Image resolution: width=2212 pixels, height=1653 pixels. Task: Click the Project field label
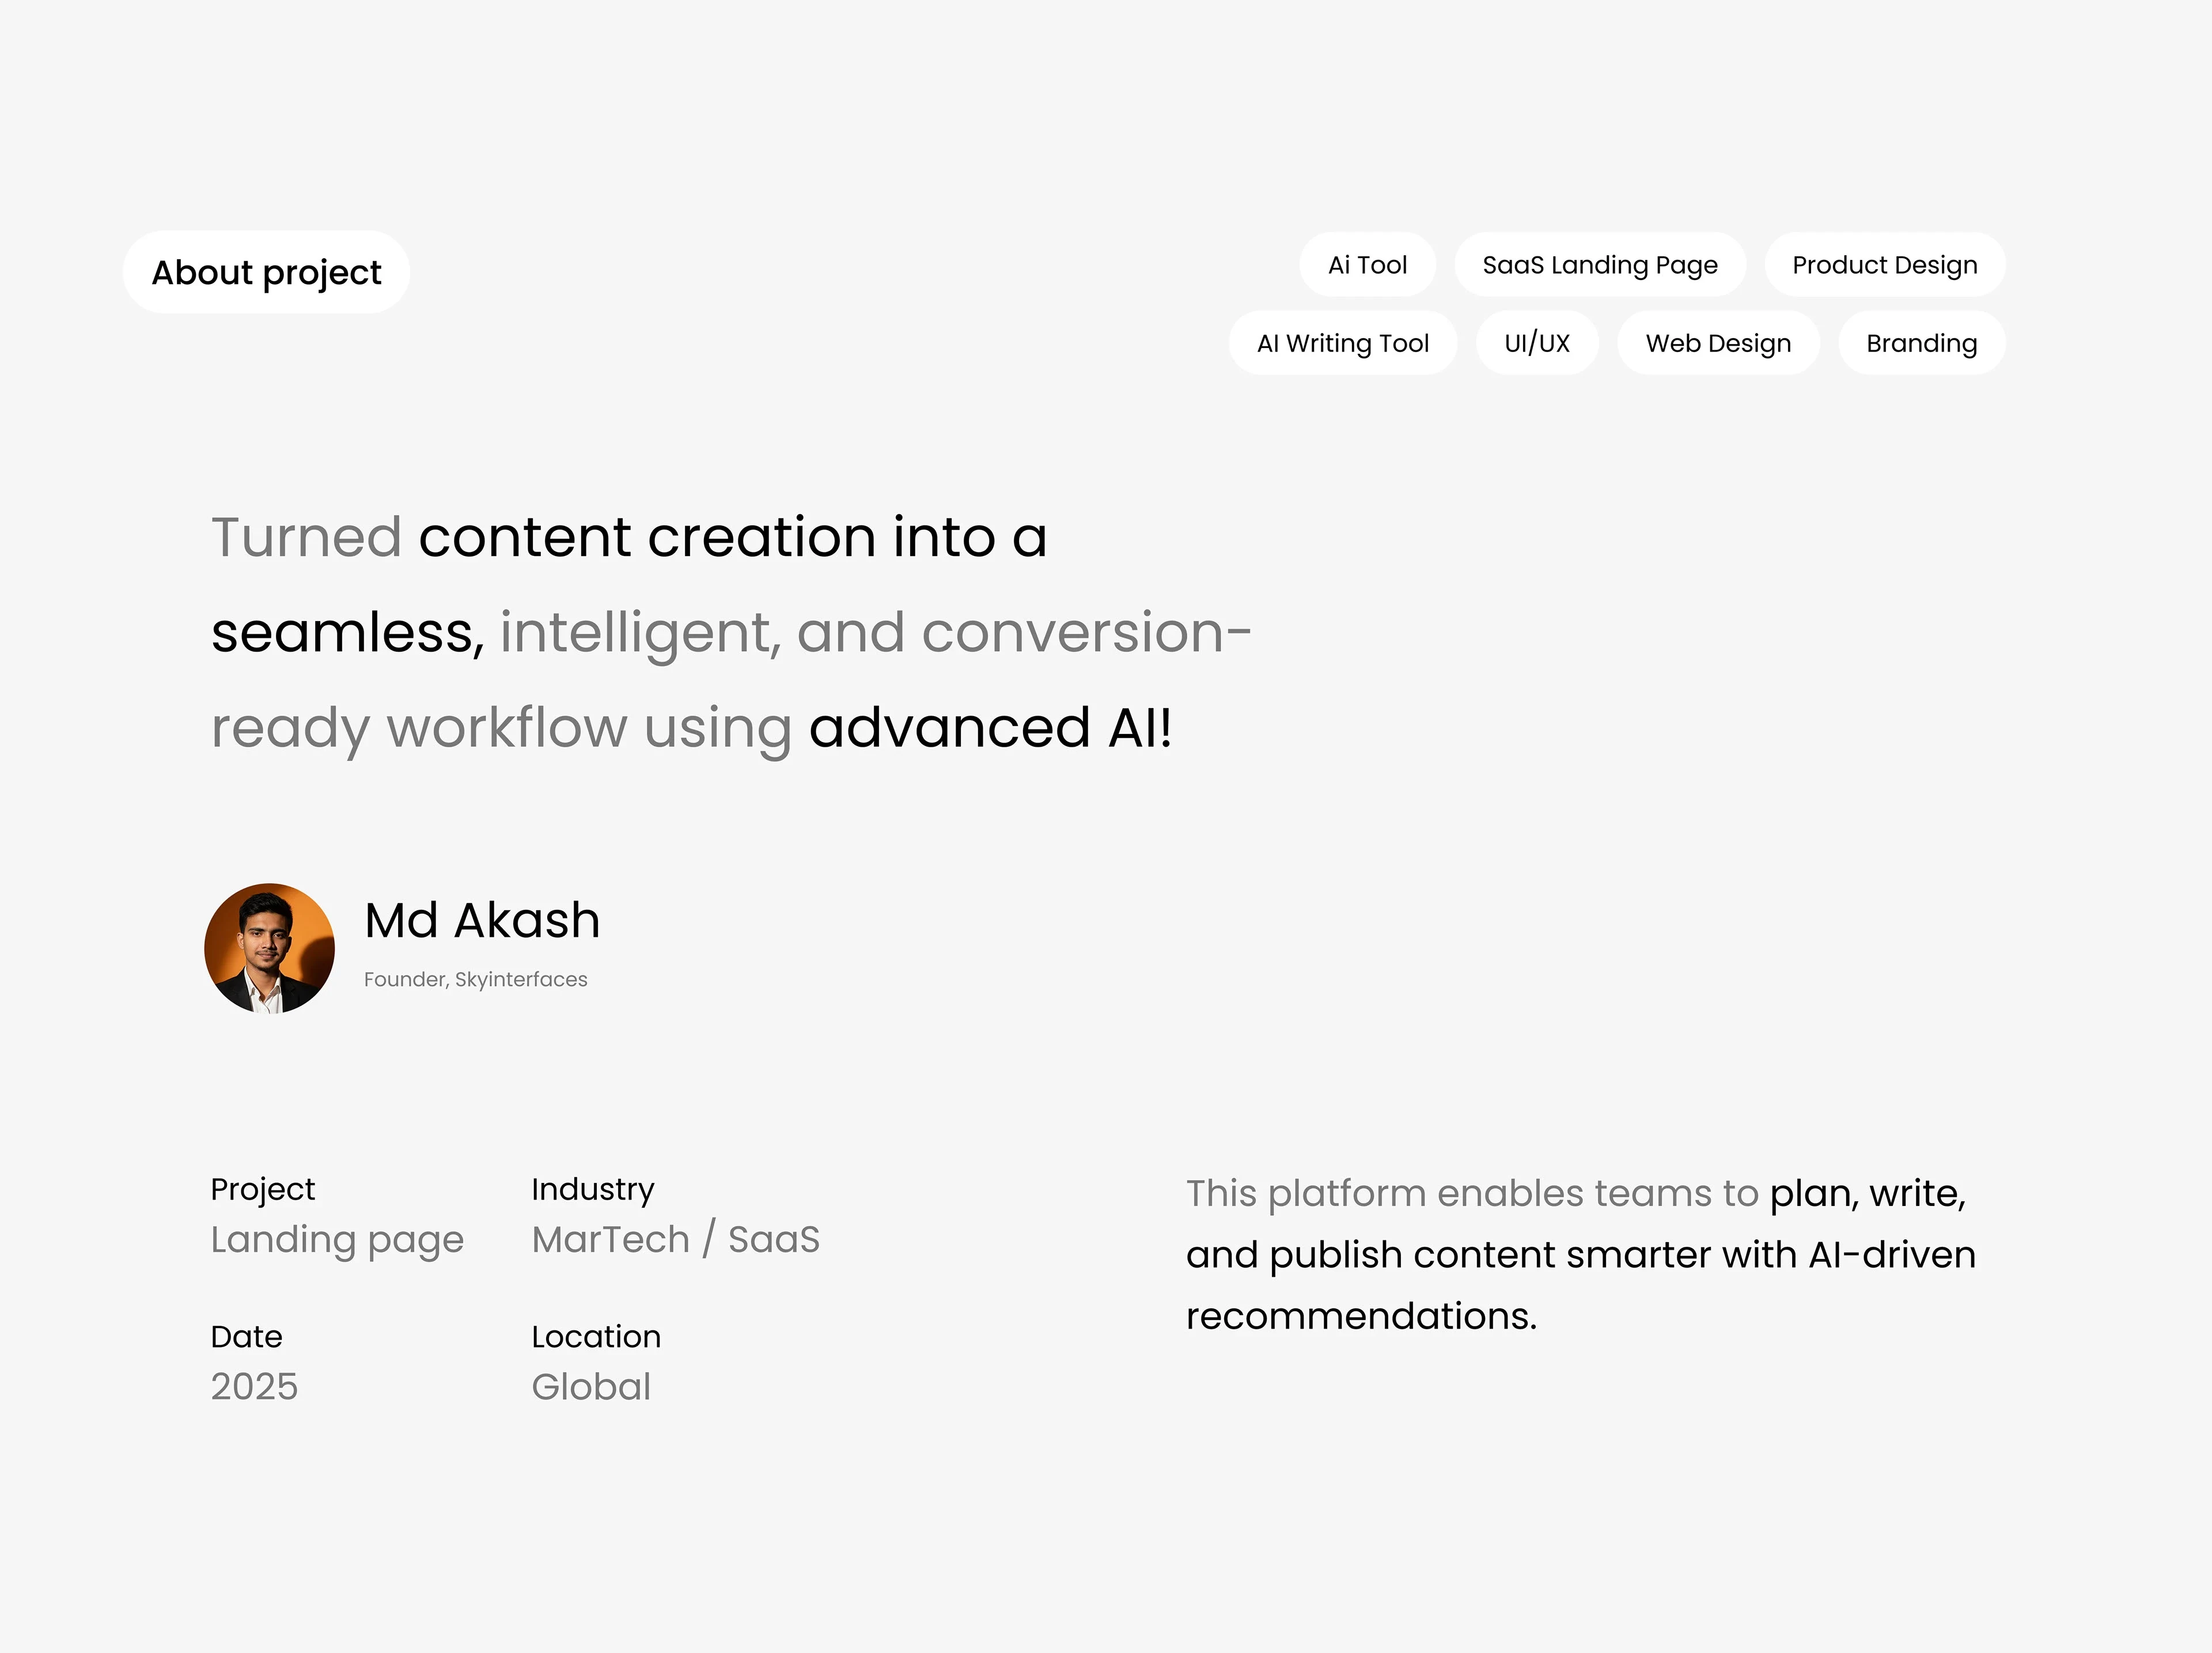click(262, 1189)
